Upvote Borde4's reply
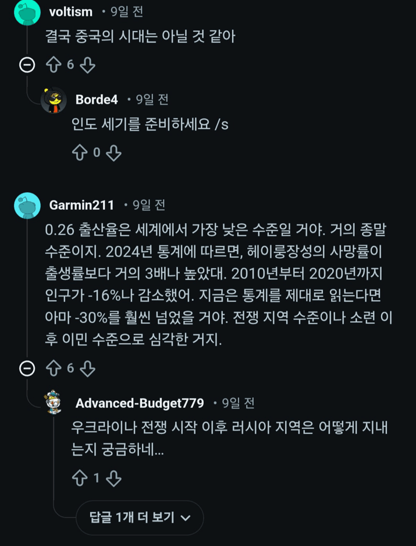The width and height of the screenshot is (416, 546). pyautogui.click(x=80, y=153)
